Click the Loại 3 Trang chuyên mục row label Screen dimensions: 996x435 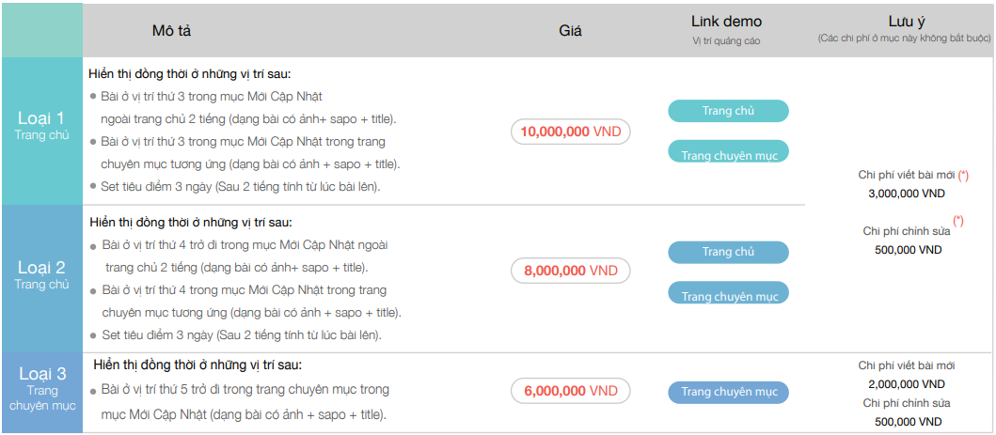click(x=41, y=389)
